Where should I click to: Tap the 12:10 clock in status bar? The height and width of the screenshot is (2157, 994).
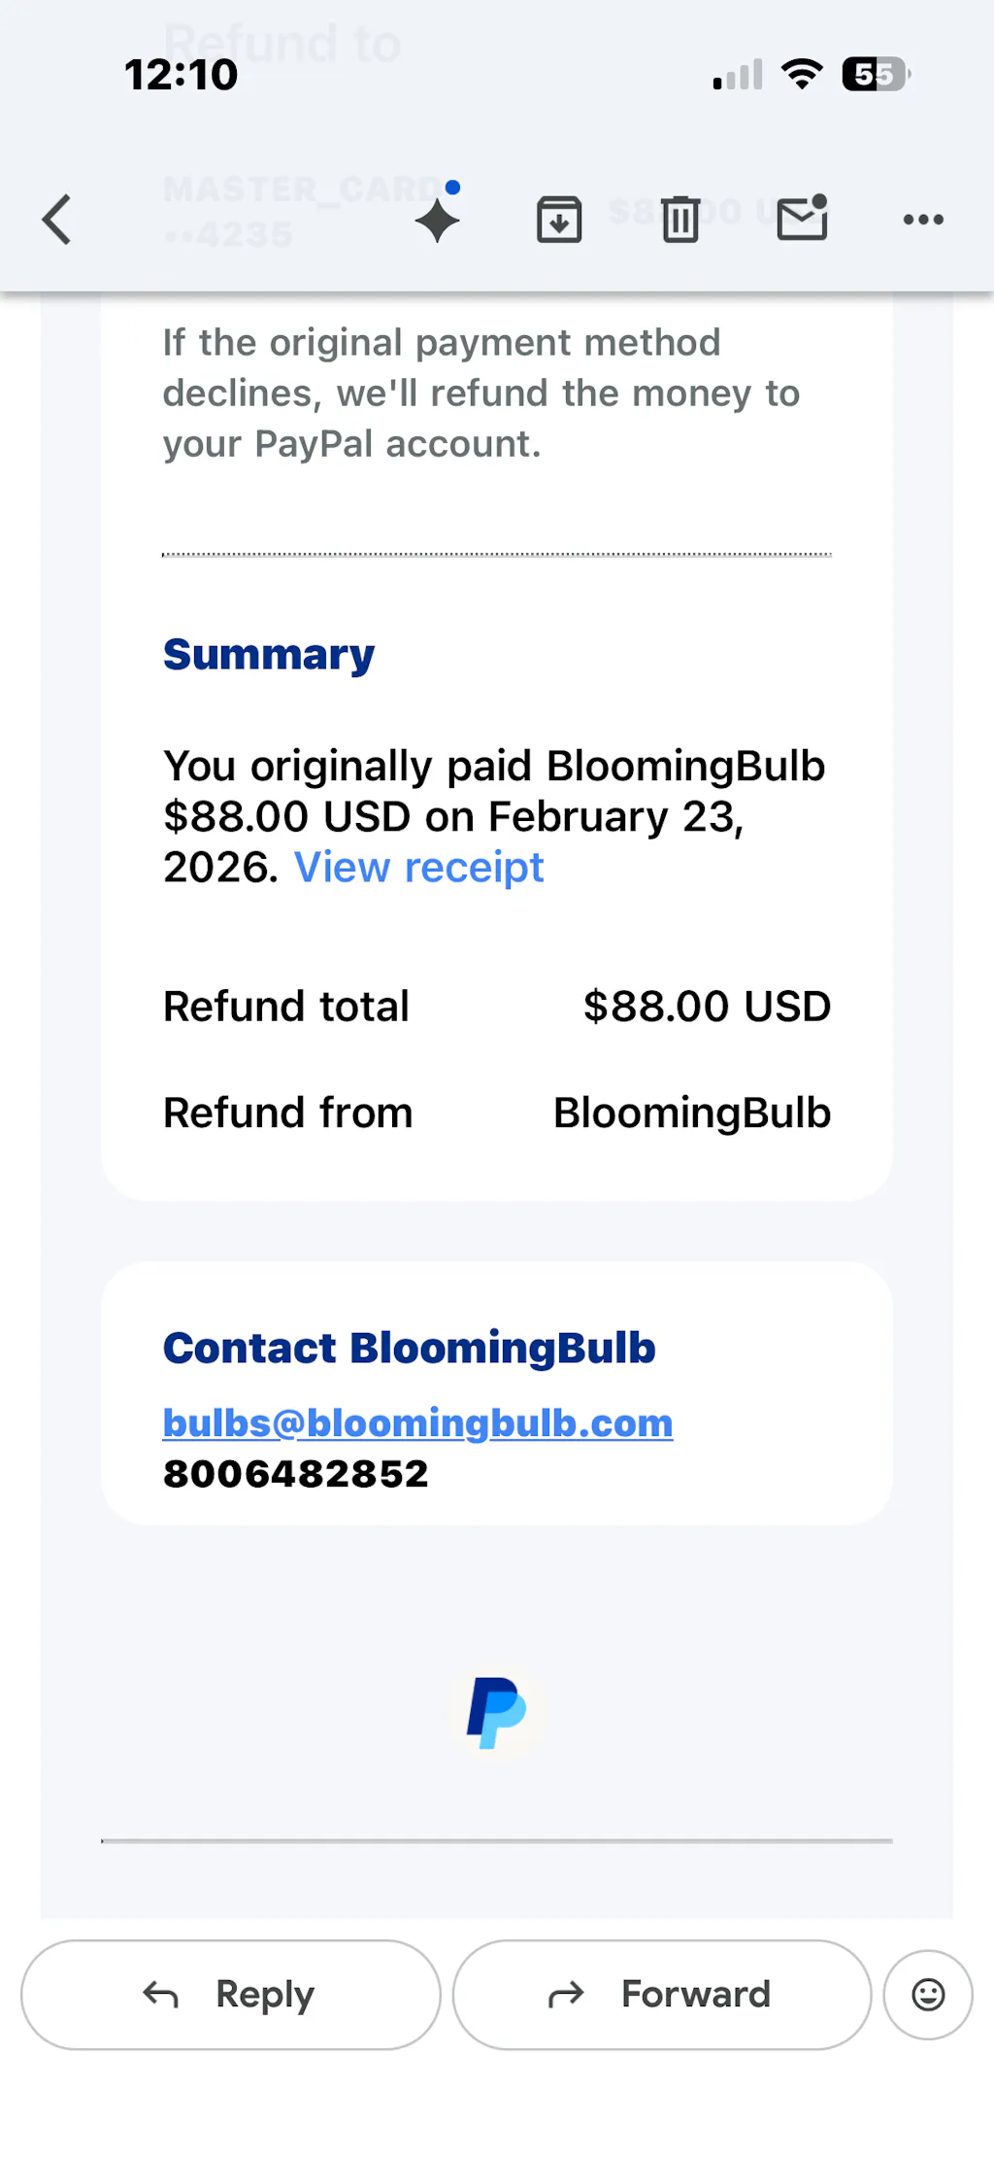click(x=182, y=75)
